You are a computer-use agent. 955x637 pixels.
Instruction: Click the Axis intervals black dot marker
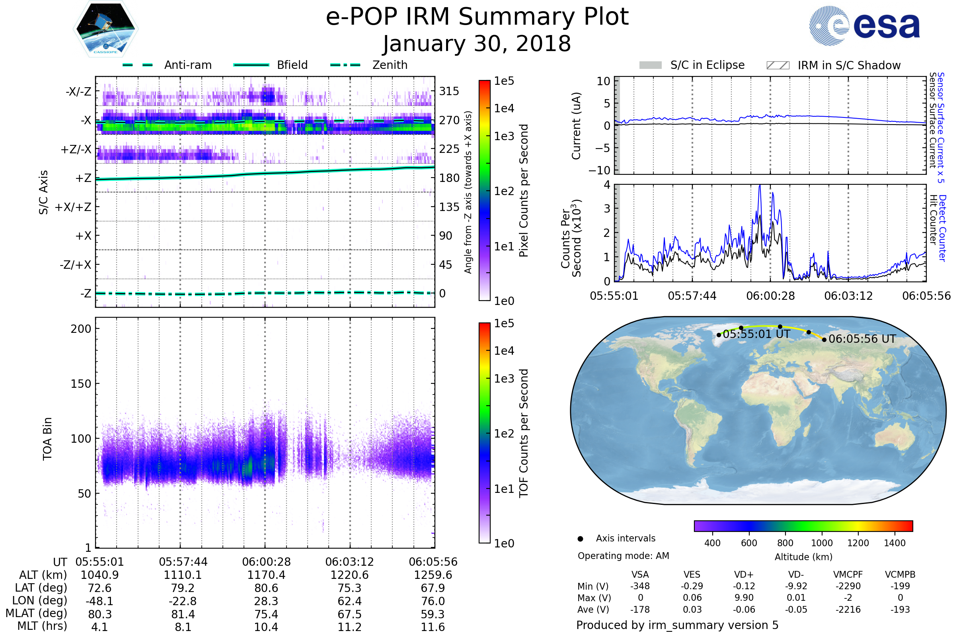580,539
